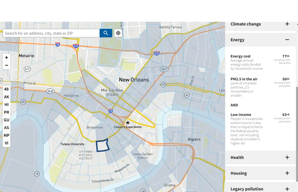Expand the Housing category
The height and width of the screenshot is (192, 298).
tap(260, 173)
